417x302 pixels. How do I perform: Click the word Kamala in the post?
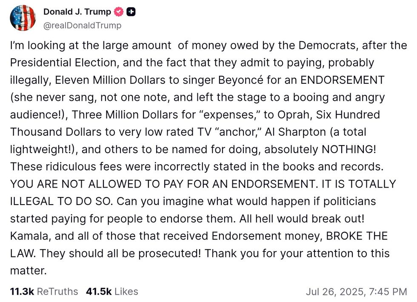pos(27,236)
